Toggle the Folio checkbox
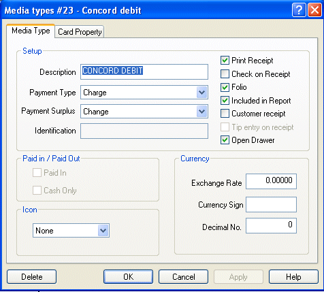The height and width of the screenshot is (292, 324). (x=225, y=87)
